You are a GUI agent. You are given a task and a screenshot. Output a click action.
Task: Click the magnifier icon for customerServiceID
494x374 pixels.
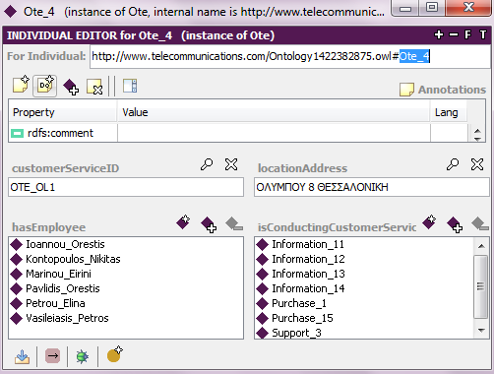207,164
